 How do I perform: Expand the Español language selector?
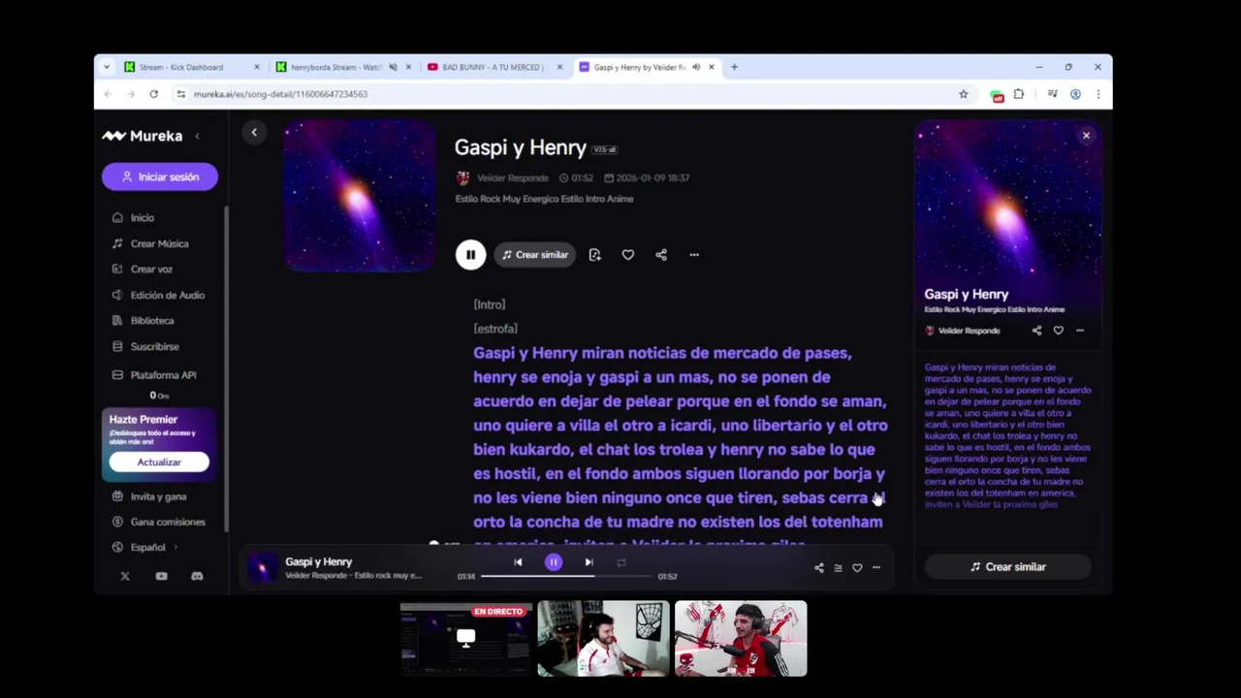[x=147, y=547]
